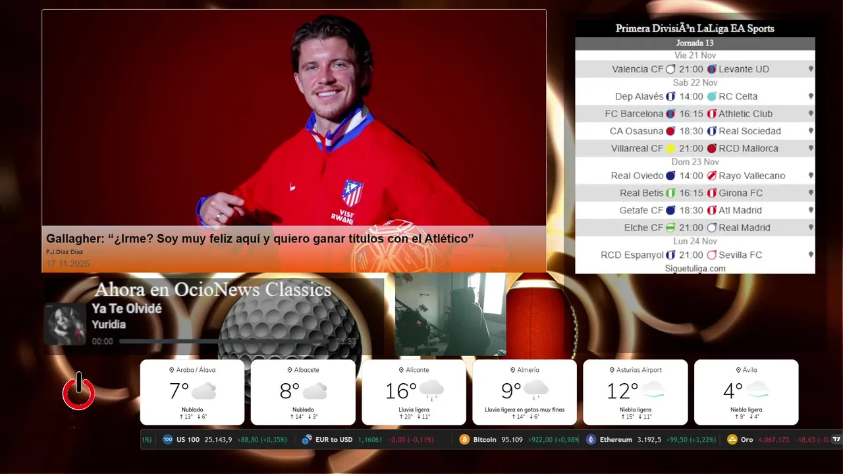The height and width of the screenshot is (474, 843).
Task: Click the Dep Alavés crest icon
Action: coord(670,97)
